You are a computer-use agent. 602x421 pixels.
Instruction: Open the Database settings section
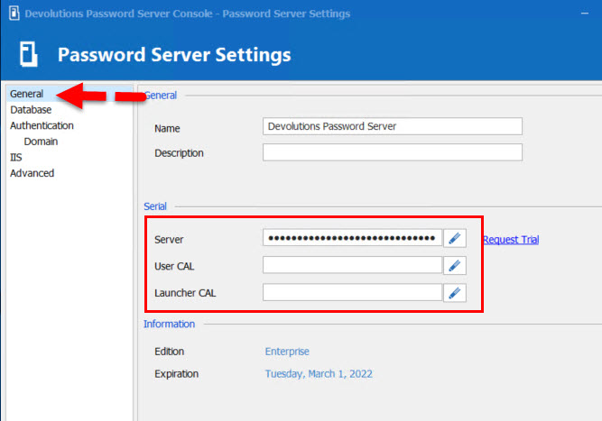(x=31, y=110)
